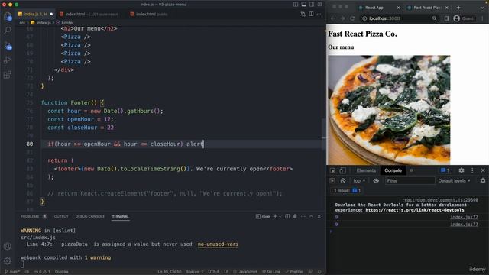The image size is (489, 275).
Task: Click Quokka in the status bar
Action: click(x=61, y=272)
